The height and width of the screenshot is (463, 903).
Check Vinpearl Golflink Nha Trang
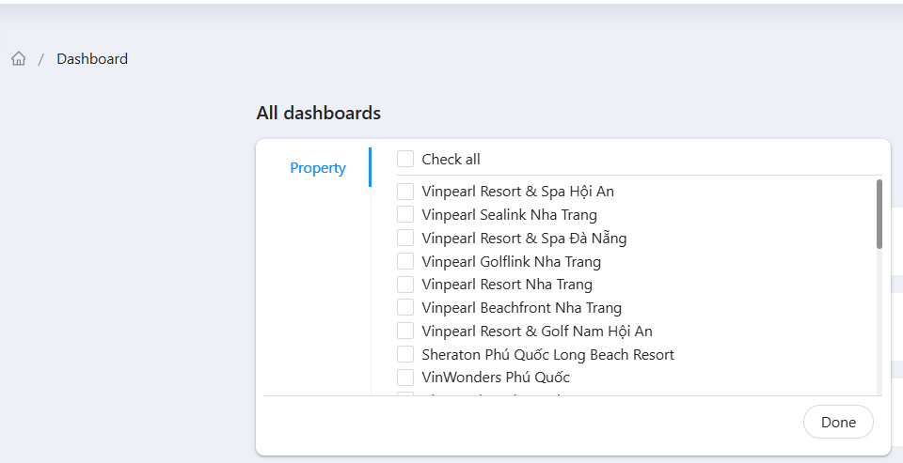point(405,261)
